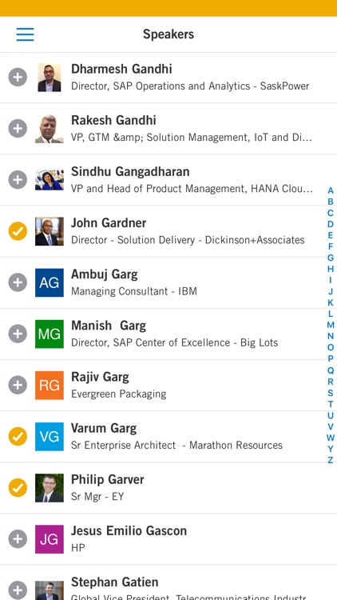Viewport: 337px width, 600px height.
Task: Open speaker name Philip Garver
Action: (x=107, y=479)
